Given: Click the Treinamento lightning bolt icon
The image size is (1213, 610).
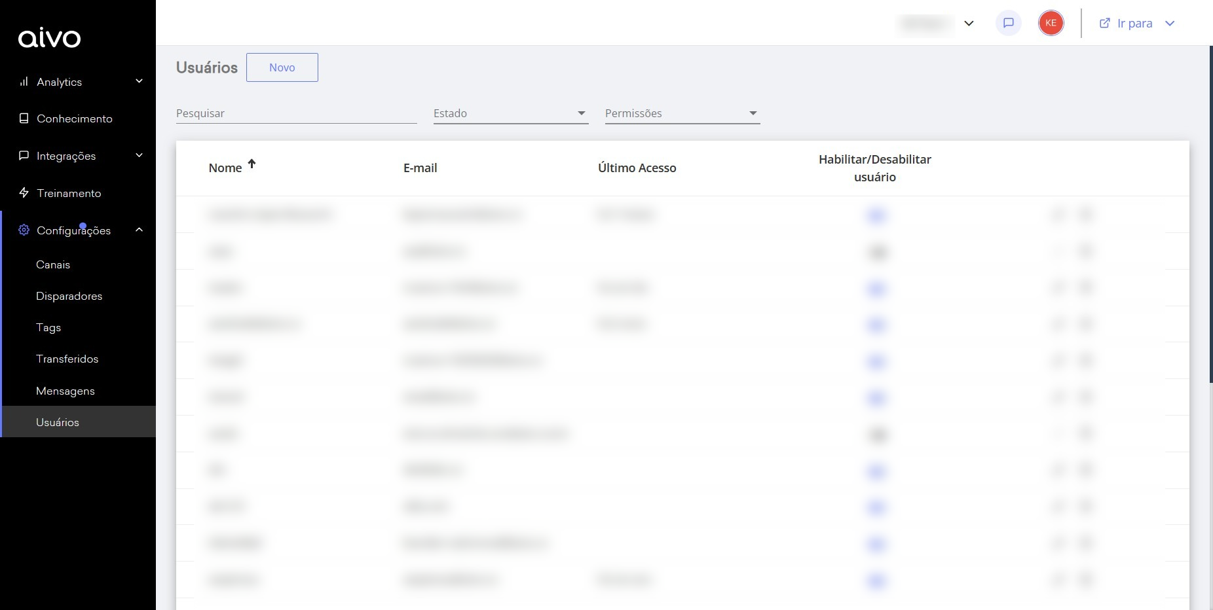Looking at the screenshot, I should coord(24,193).
